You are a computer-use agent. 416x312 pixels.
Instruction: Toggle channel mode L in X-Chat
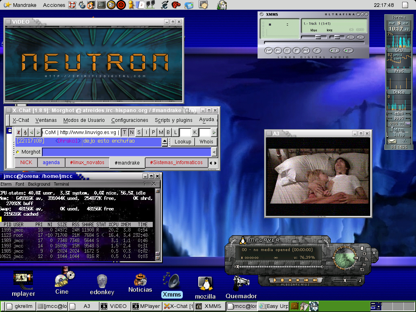click(175, 132)
